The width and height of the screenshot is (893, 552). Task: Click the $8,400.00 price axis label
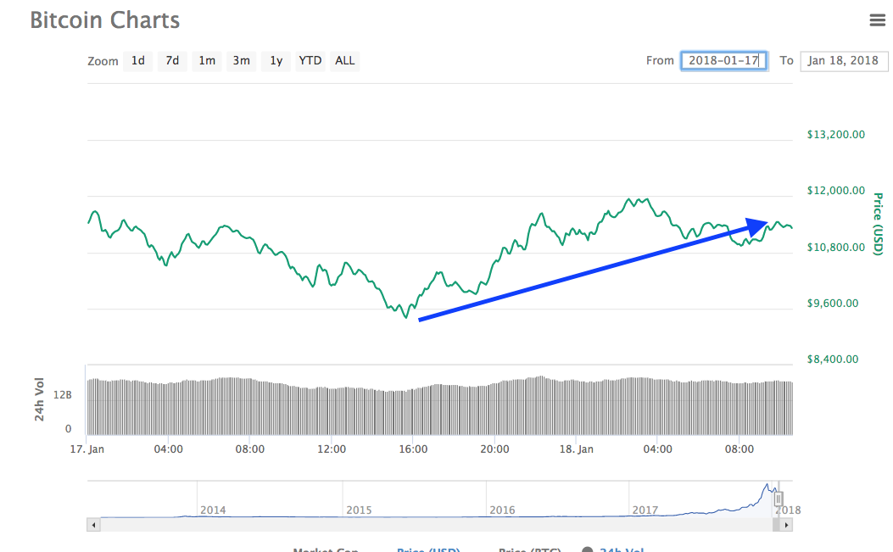coord(832,359)
